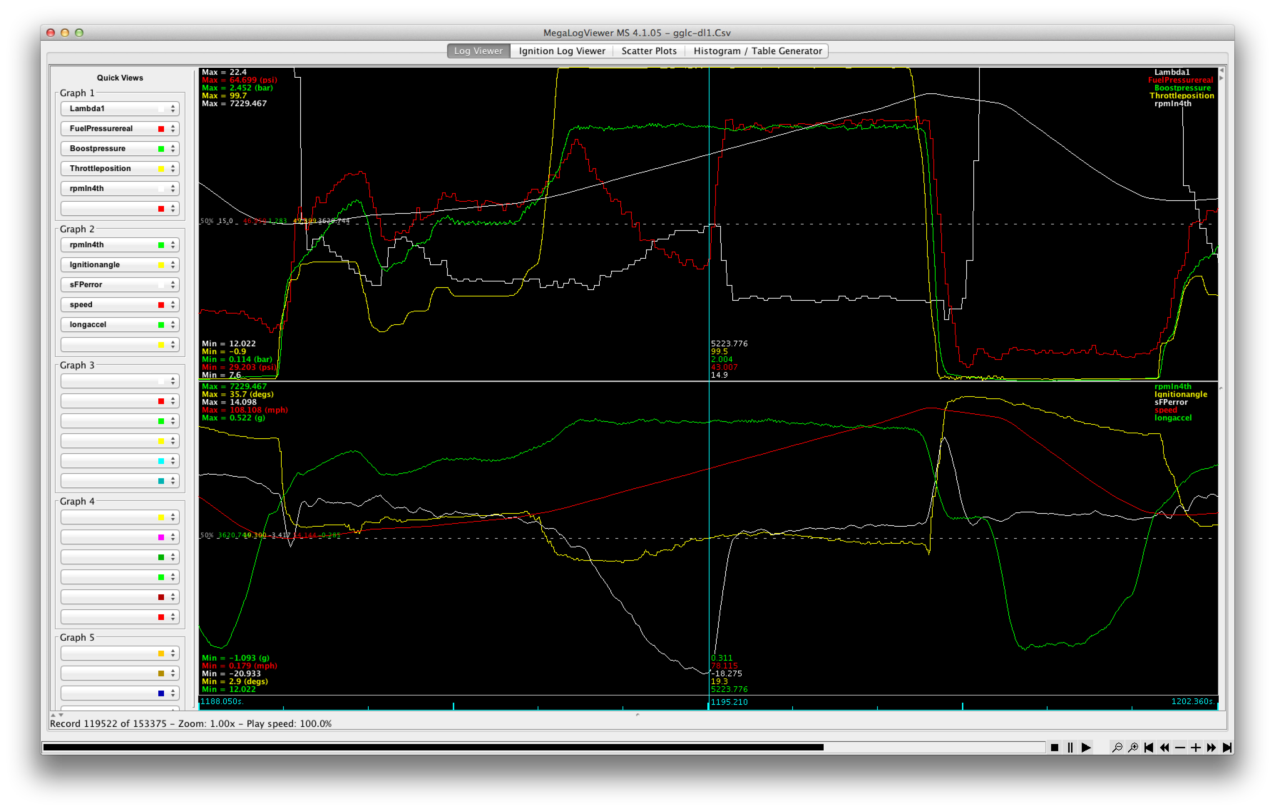Open the Ignition Log Viewer tab
1275x811 pixels.
pyautogui.click(x=561, y=51)
